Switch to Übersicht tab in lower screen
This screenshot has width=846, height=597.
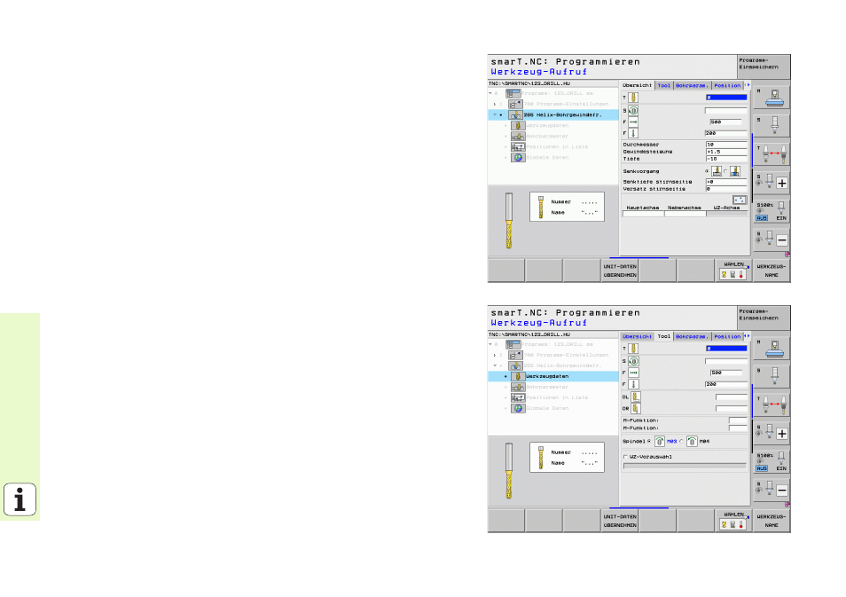pos(638,336)
